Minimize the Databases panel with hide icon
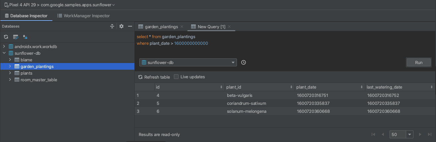Image resolution: width=436 pixels, height=142 pixels. pos(130,26)
